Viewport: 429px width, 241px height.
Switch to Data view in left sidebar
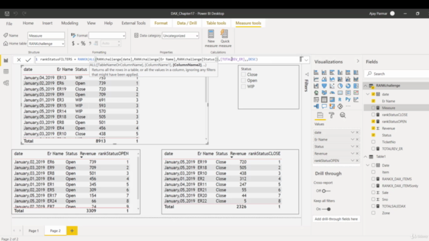coord(6,72)
